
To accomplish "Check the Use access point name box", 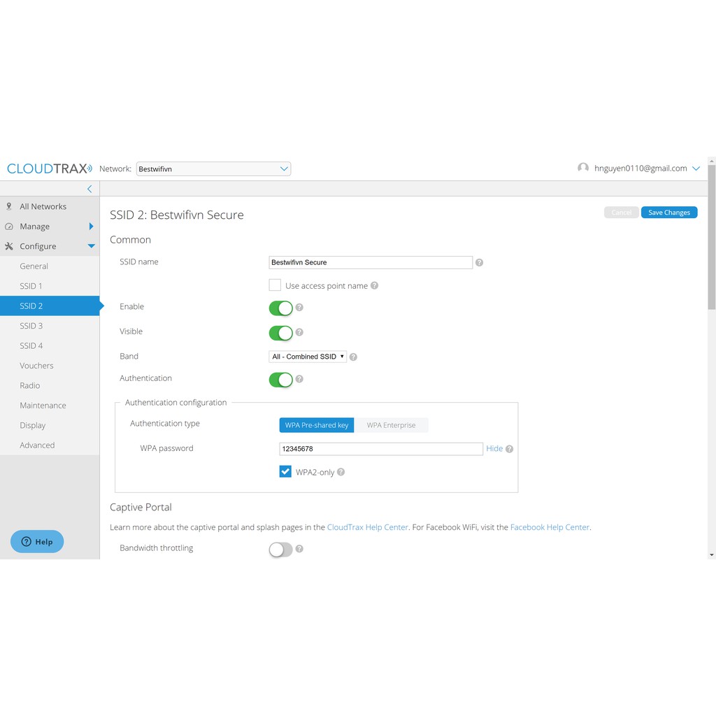I will [x=275, y=285].
